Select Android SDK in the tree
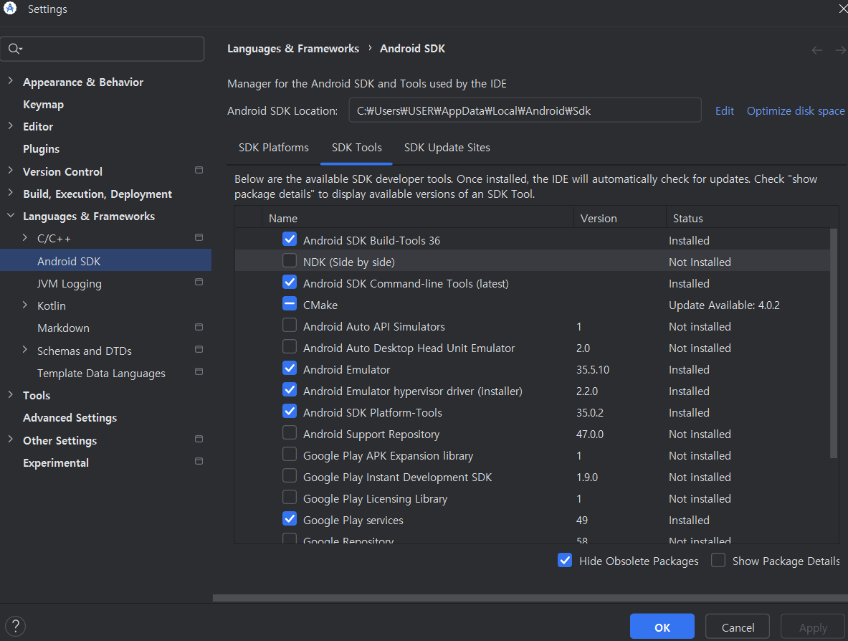Image resolution: width=848 pixels, height=641 pixels. tap(105, 261)
